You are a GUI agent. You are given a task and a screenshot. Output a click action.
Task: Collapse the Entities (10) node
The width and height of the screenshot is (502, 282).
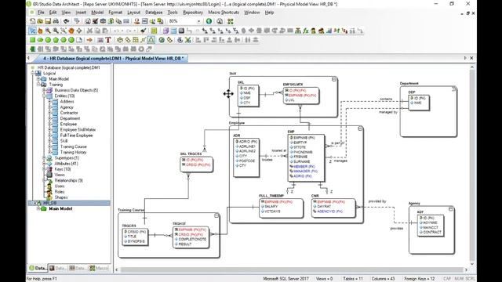(x=44, y=96)
